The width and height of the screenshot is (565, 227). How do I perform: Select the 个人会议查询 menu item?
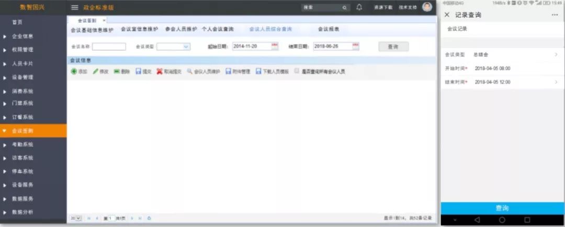(218, 29)
